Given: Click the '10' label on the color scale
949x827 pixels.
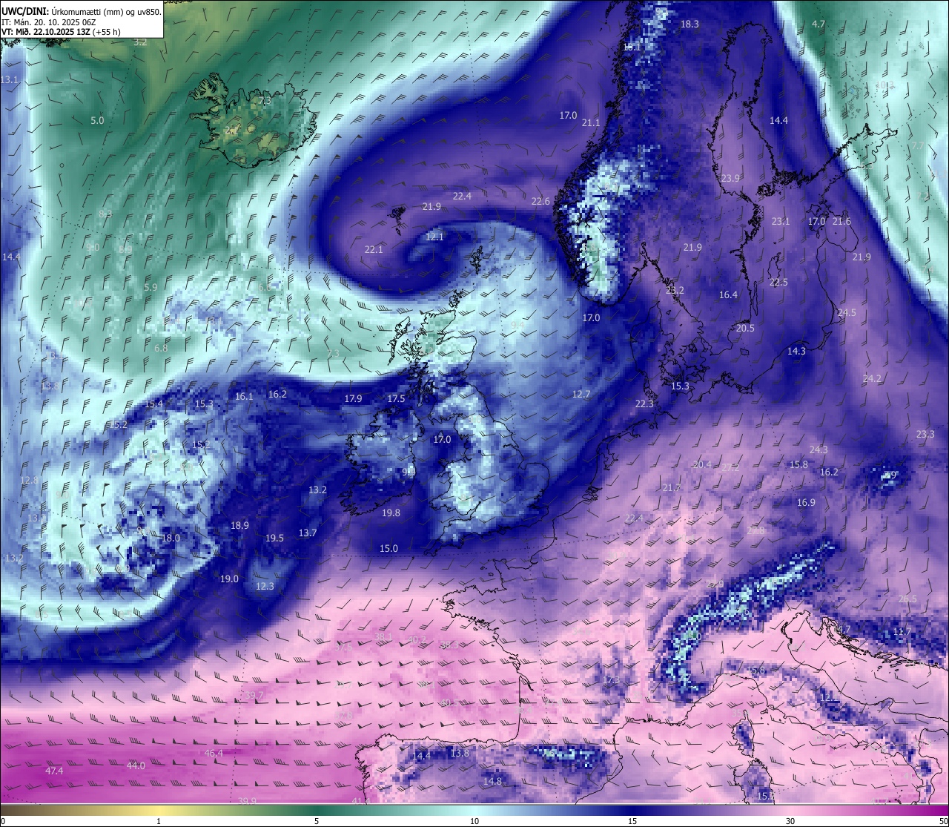Looking at the screenshot, I should pyautogui.click(x=474, y=821).
